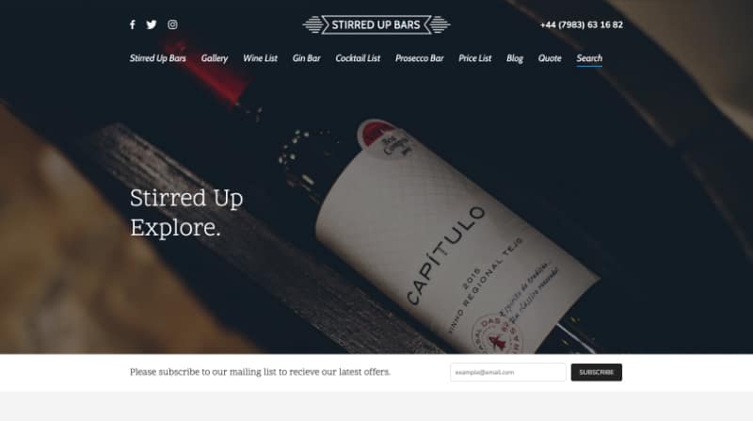Request a Quote from the nav
This screenshot has height=421, width=753.
(550, 58)
